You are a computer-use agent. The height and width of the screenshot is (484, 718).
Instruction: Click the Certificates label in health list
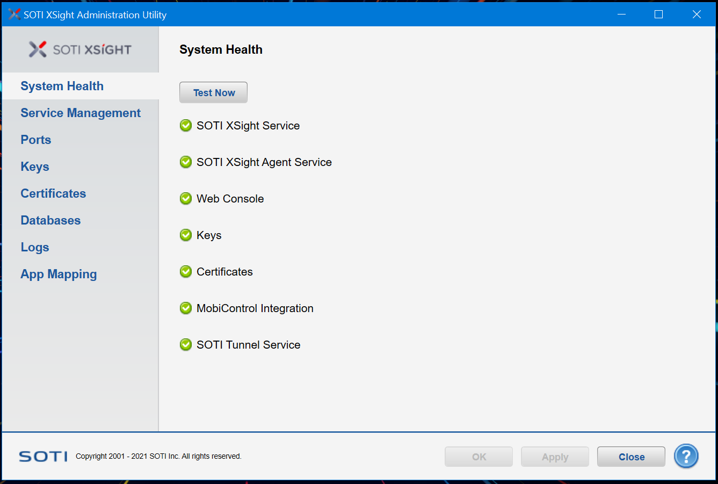224,272
